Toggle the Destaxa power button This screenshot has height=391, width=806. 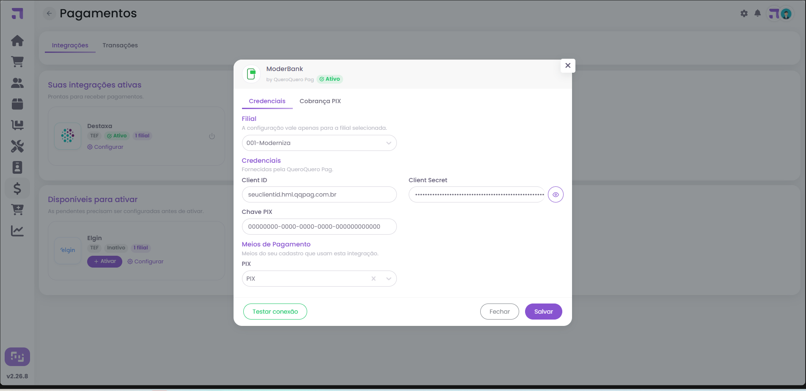point(212,136)
